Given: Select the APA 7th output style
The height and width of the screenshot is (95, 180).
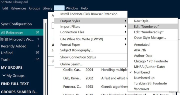Looking at the screenshot, I should click(x=153, y=50).
